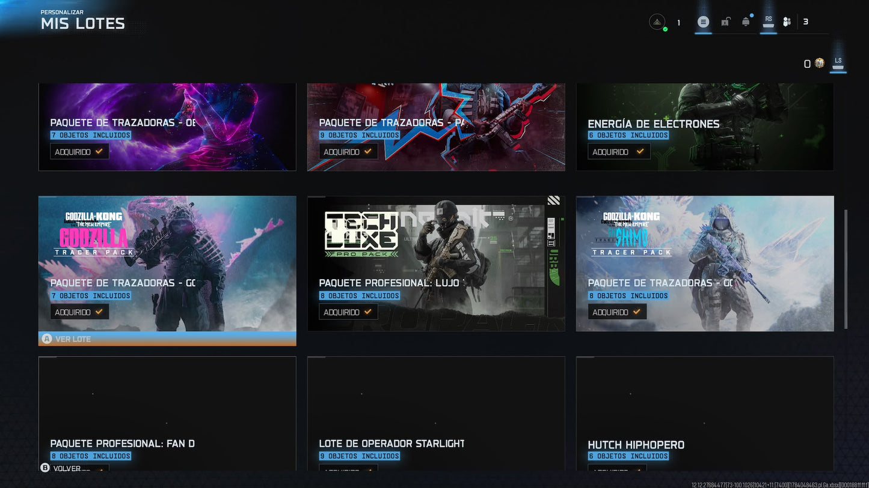Click '8 Objetos Incluidos' on Shimo card

click(x=628, y=295)
